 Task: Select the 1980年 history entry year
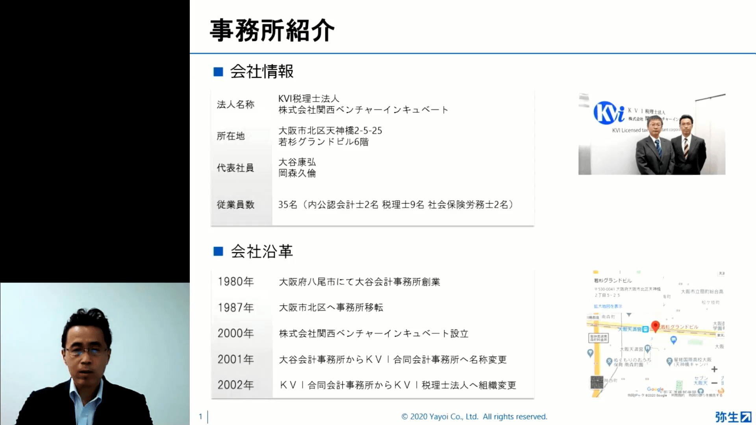236,282
